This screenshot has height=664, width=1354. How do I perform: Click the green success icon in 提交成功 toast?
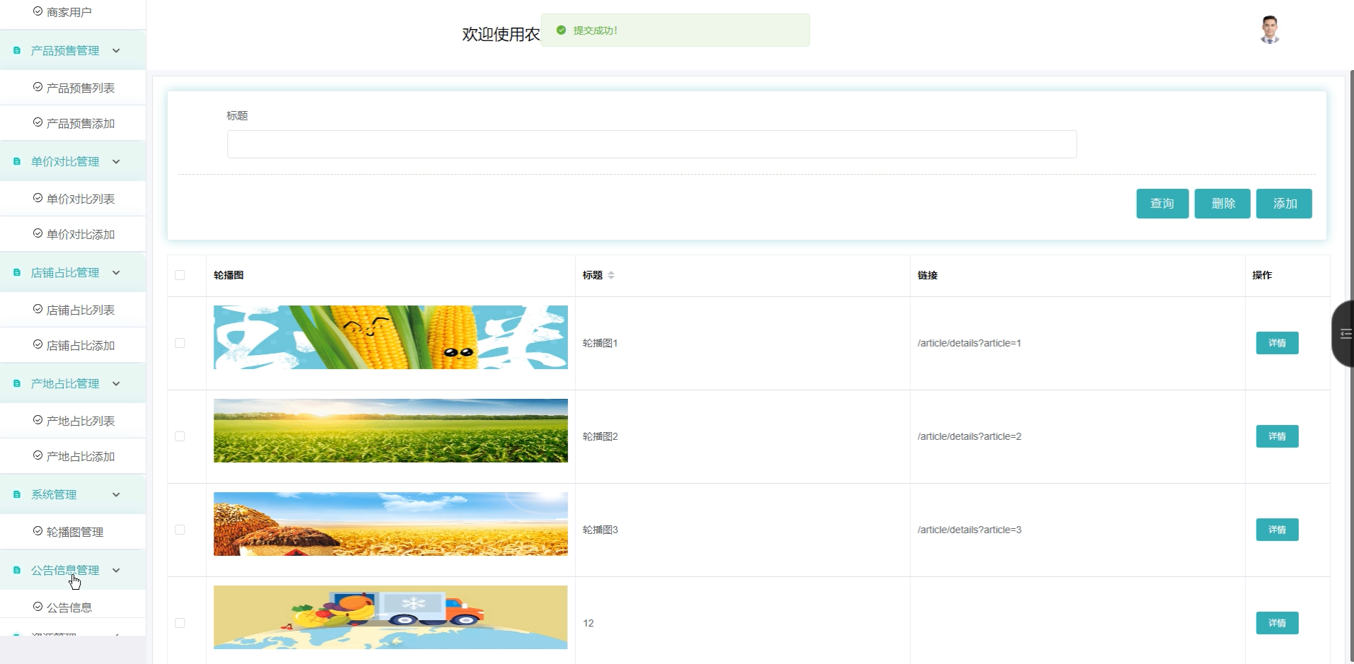(561, 30)
